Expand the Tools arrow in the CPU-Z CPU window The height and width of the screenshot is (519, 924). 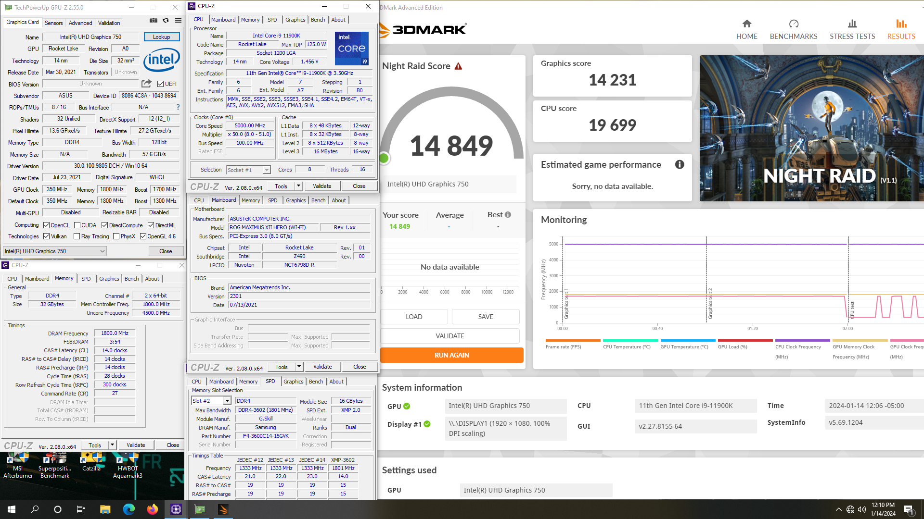click(298, 186)
